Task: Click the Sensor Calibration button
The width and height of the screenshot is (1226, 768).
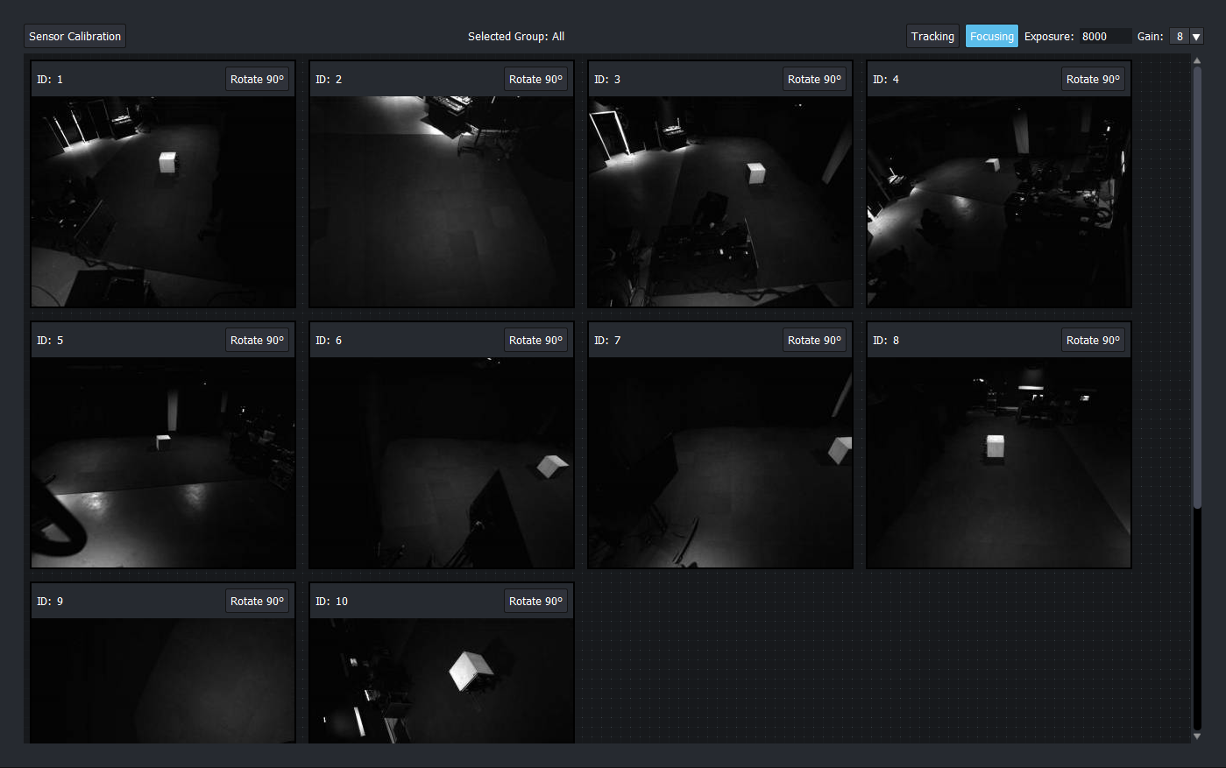Action: (74, 36)
